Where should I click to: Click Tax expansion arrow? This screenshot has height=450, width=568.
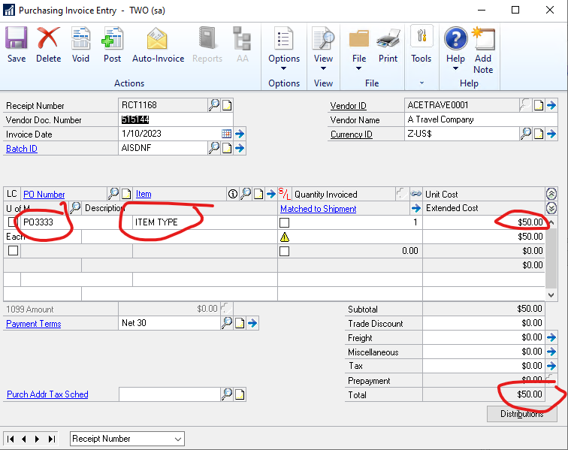coord(551,366)
